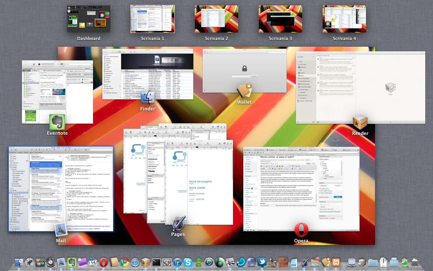Open Opera from the Dock
The width and height of the screenshot is (433, 271).
click(103, 262)
